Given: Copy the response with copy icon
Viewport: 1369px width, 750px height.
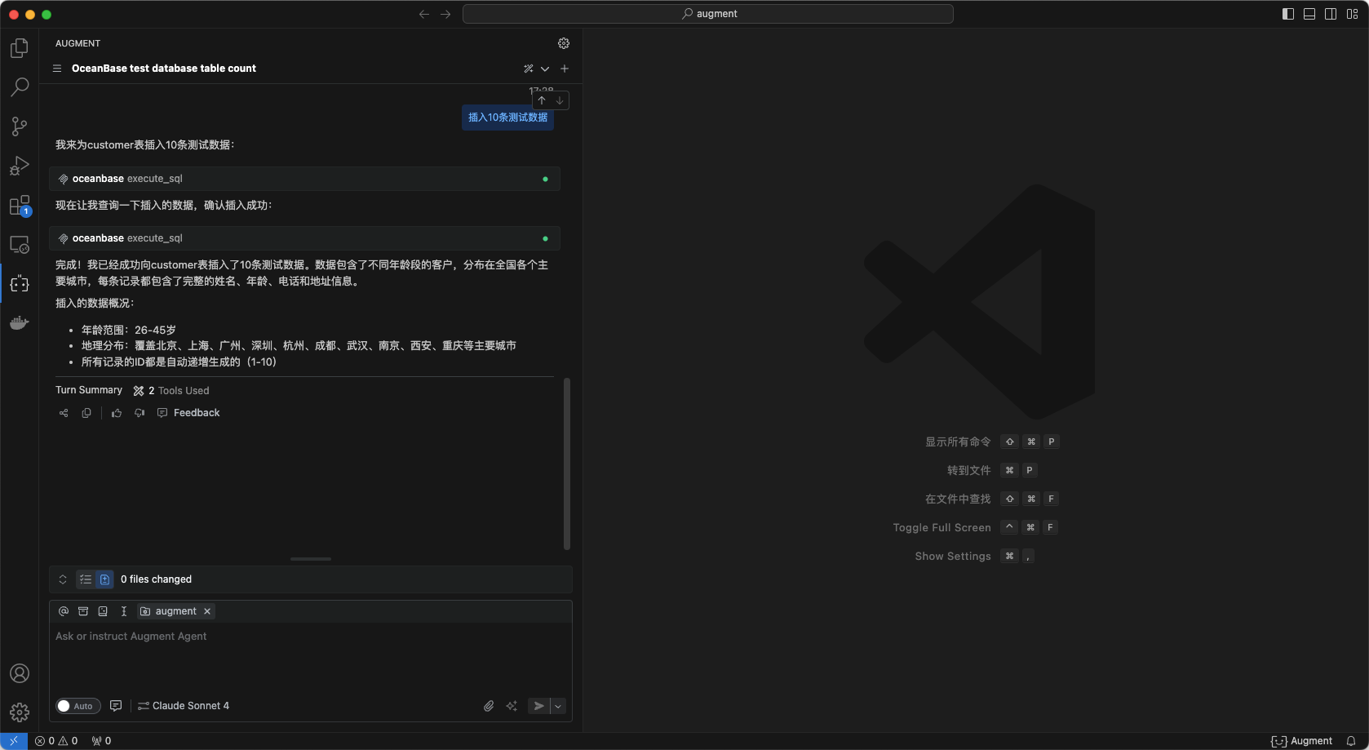Looking at the screenshot, I should [86, 413].
